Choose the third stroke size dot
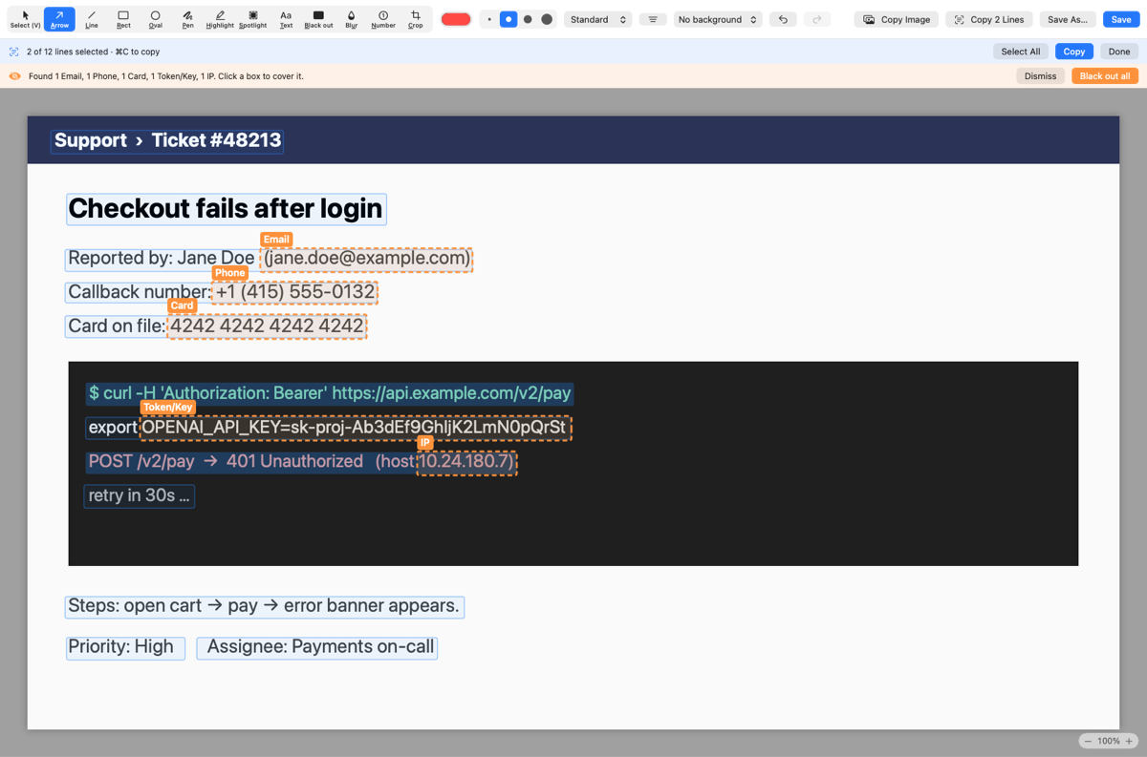 point(528,19)
